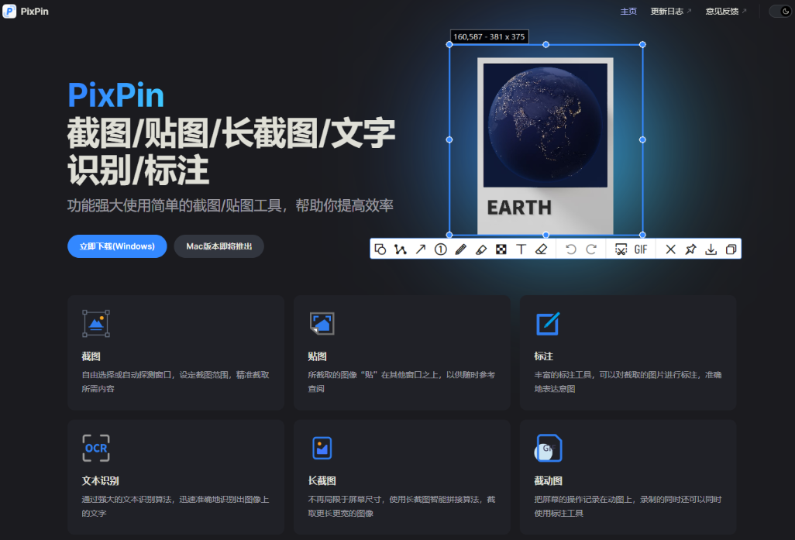Cancel the capture with X icon
The height and width of the screenshot is (540, 795).
[671, 249]
